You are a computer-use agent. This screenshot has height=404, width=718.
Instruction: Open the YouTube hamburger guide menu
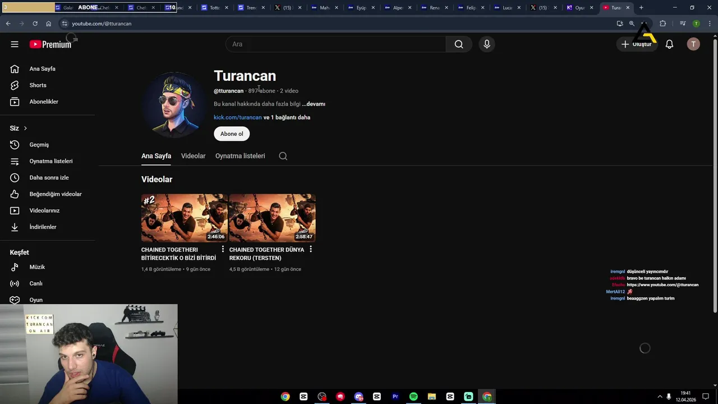[15, 44]
